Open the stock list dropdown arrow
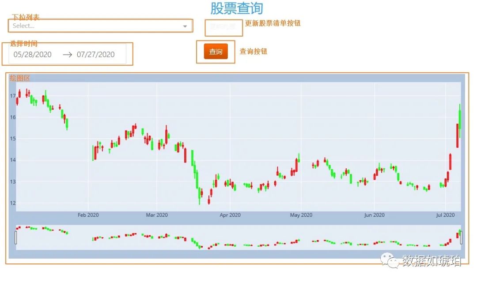Viewport: 477px width, 282px height. [185, 26]
